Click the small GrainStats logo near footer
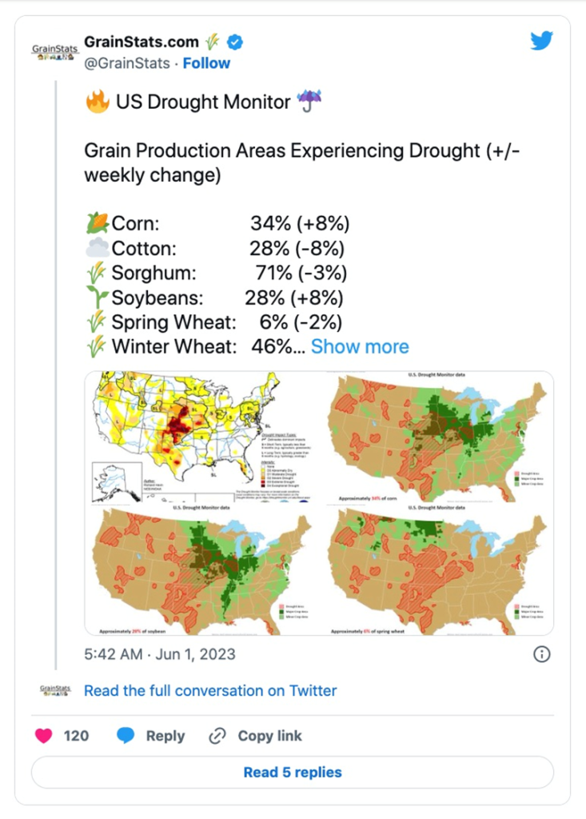 click(55, 690)
